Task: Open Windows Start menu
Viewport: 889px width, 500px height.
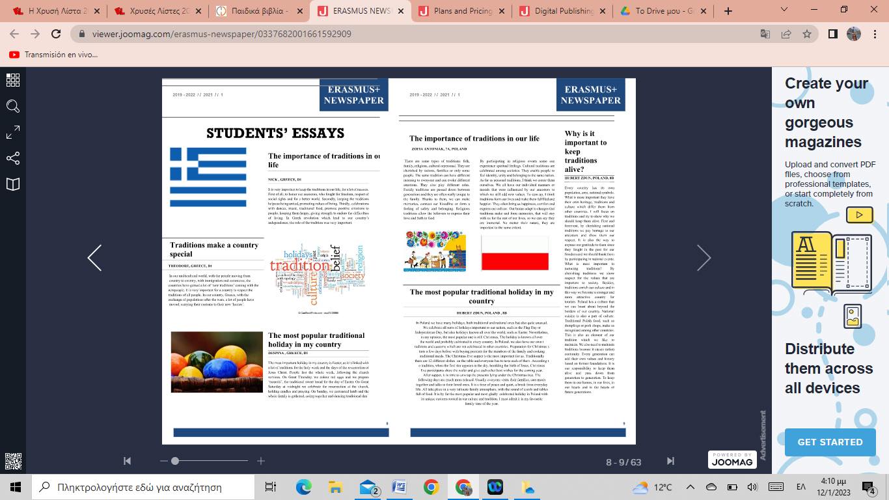Action: coord(15,487)
